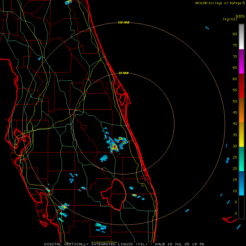Pick the gray-white segment of the VIL color bar
This screenshot has width=246, height=246.
tap(241, 37)
